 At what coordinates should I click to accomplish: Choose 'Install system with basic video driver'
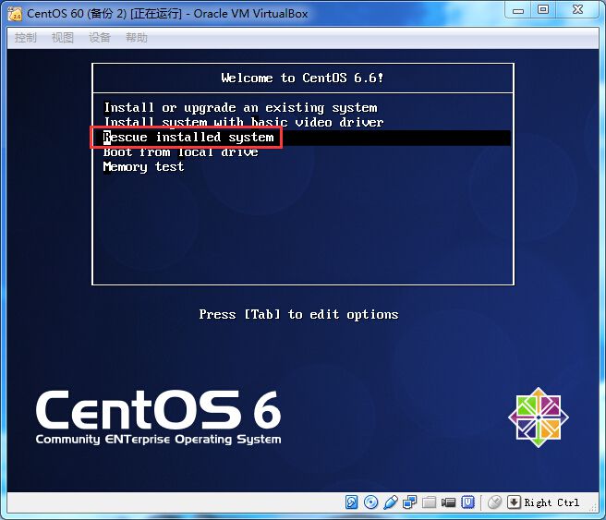tap(243, 122)
